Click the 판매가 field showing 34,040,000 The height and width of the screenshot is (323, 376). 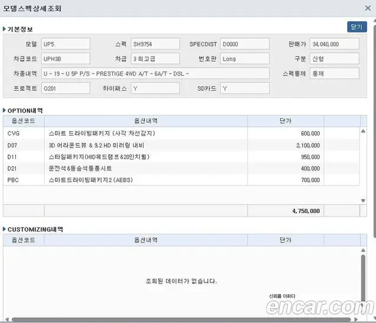(x=334, y=44)
